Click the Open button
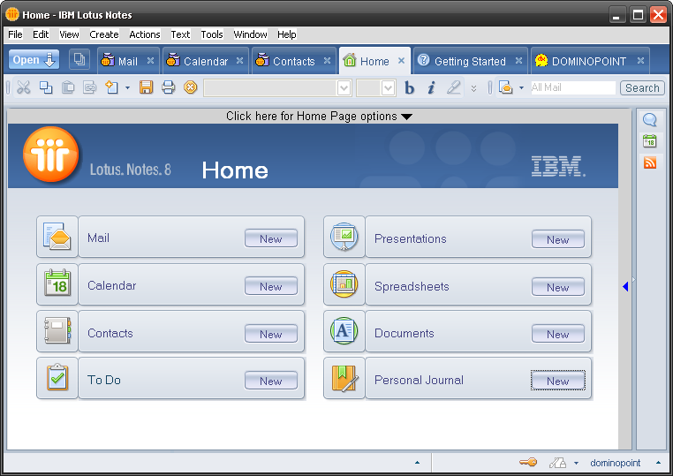Image resolution: width=673 pixels, height=476 pixels. (34, 60)
